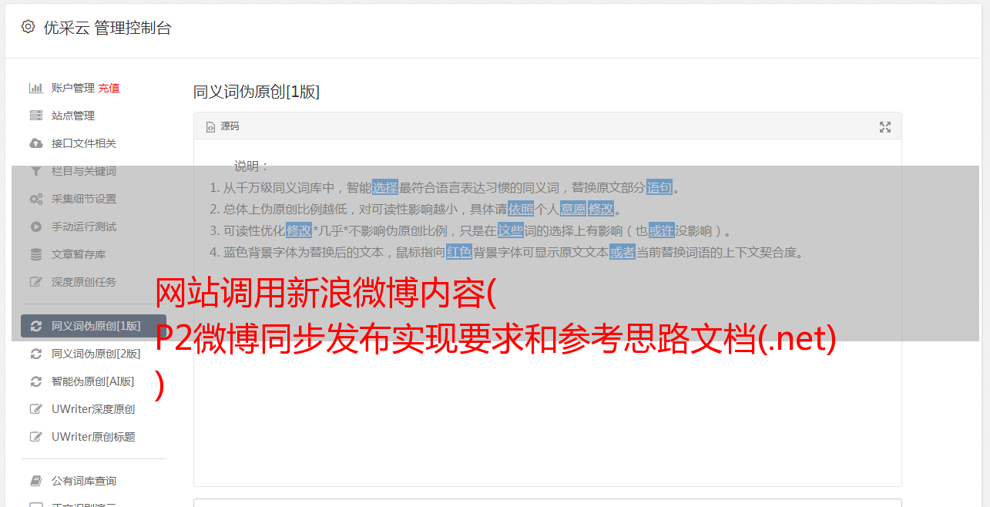The height and width of the screenshot is (507, 990).
Task: Expand the 源码 panel to fullscreen
Action: (885, 127)
